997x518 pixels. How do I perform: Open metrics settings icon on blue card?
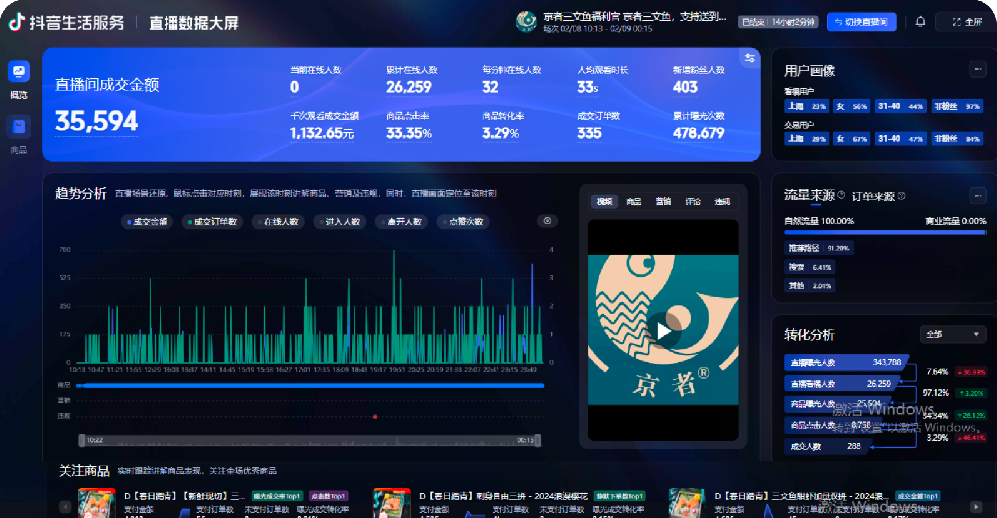749,58
